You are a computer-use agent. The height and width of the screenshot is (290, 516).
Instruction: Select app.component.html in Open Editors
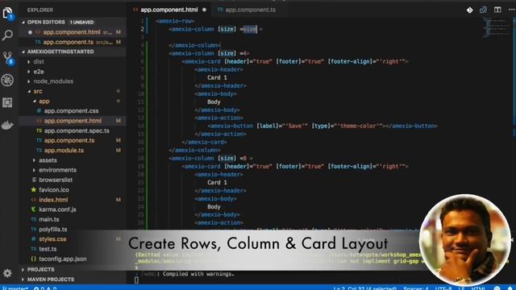pos(73,32)
